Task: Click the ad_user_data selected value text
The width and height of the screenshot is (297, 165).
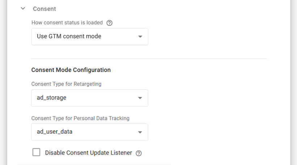Action: [x=54, y=132]
